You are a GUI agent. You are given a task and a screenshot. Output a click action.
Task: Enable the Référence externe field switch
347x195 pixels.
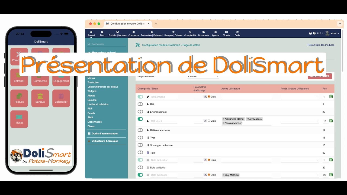coord(140,130)
